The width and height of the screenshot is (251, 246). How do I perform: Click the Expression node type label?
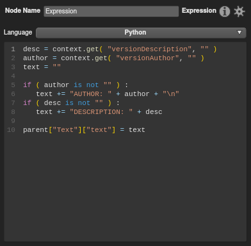(x=199, y=10)
